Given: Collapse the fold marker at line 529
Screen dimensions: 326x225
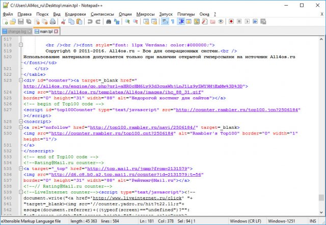Looking at the screenshot, I should click(x=21, y=127).
